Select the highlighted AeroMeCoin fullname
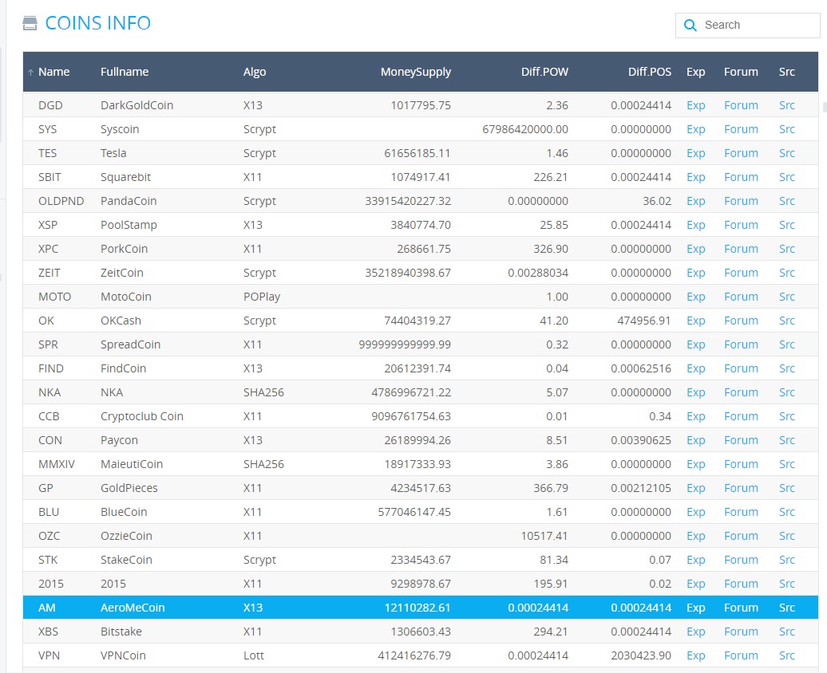827x673 pixels. (x=133, y=608)
